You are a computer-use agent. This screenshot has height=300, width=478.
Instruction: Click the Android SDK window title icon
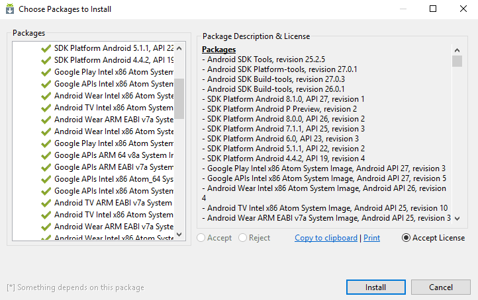10,9
